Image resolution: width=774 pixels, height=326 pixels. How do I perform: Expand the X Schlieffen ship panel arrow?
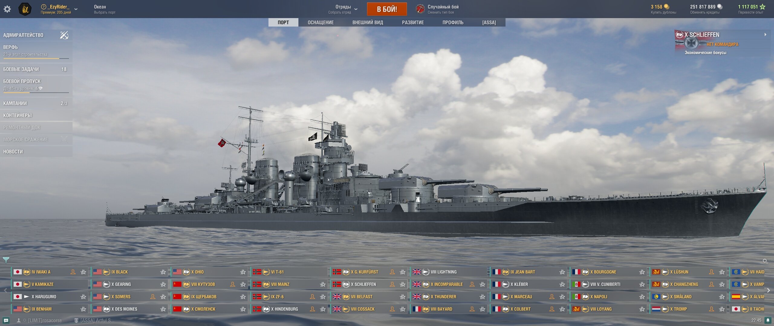765,35
